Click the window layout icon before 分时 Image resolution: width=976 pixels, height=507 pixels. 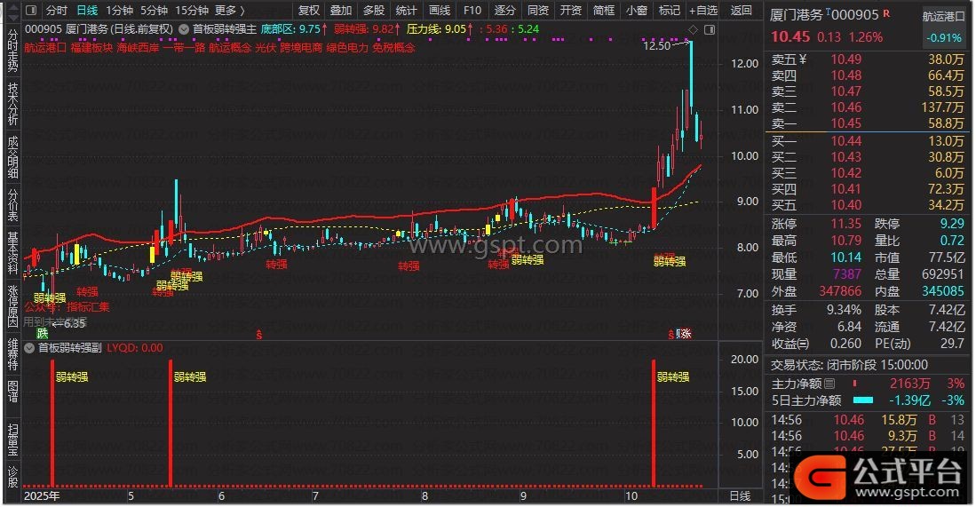click(32, 11)
